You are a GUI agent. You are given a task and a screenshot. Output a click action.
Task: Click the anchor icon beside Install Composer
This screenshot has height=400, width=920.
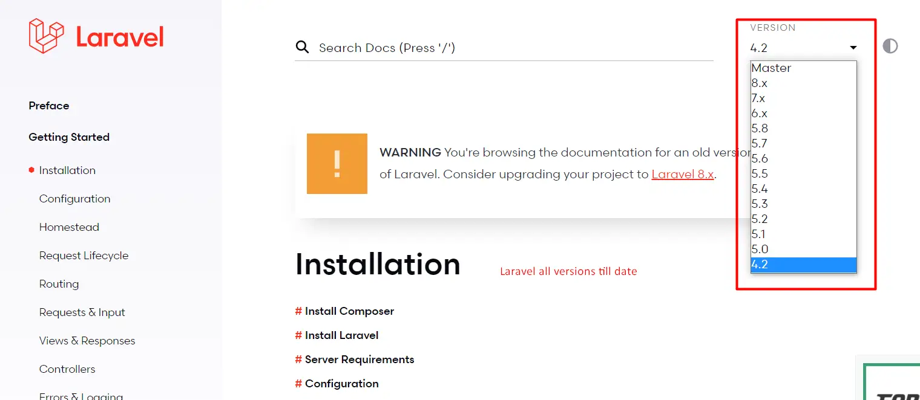(297, 311)
